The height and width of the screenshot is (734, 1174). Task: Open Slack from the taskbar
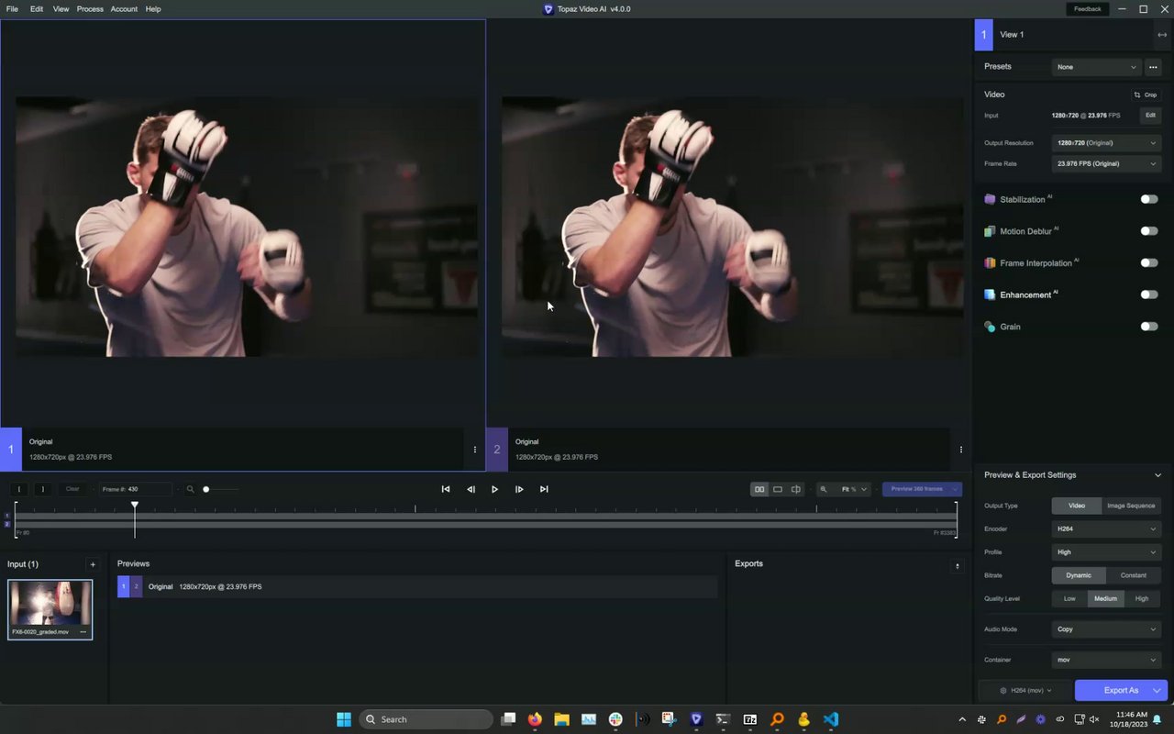615,719
